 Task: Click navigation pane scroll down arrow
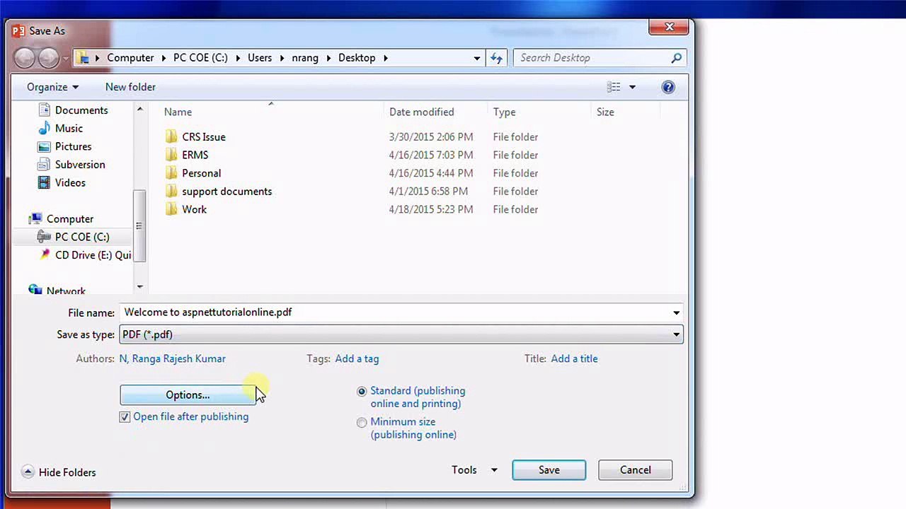[x=139, y=286]
